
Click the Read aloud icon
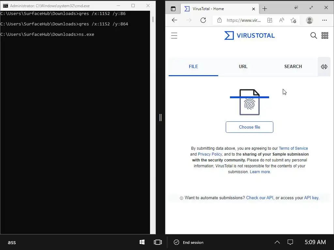click(281, 20)
